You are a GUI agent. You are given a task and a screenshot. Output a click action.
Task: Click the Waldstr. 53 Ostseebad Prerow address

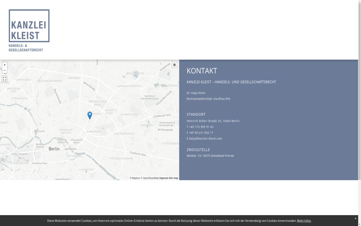(x=210, y=156)
